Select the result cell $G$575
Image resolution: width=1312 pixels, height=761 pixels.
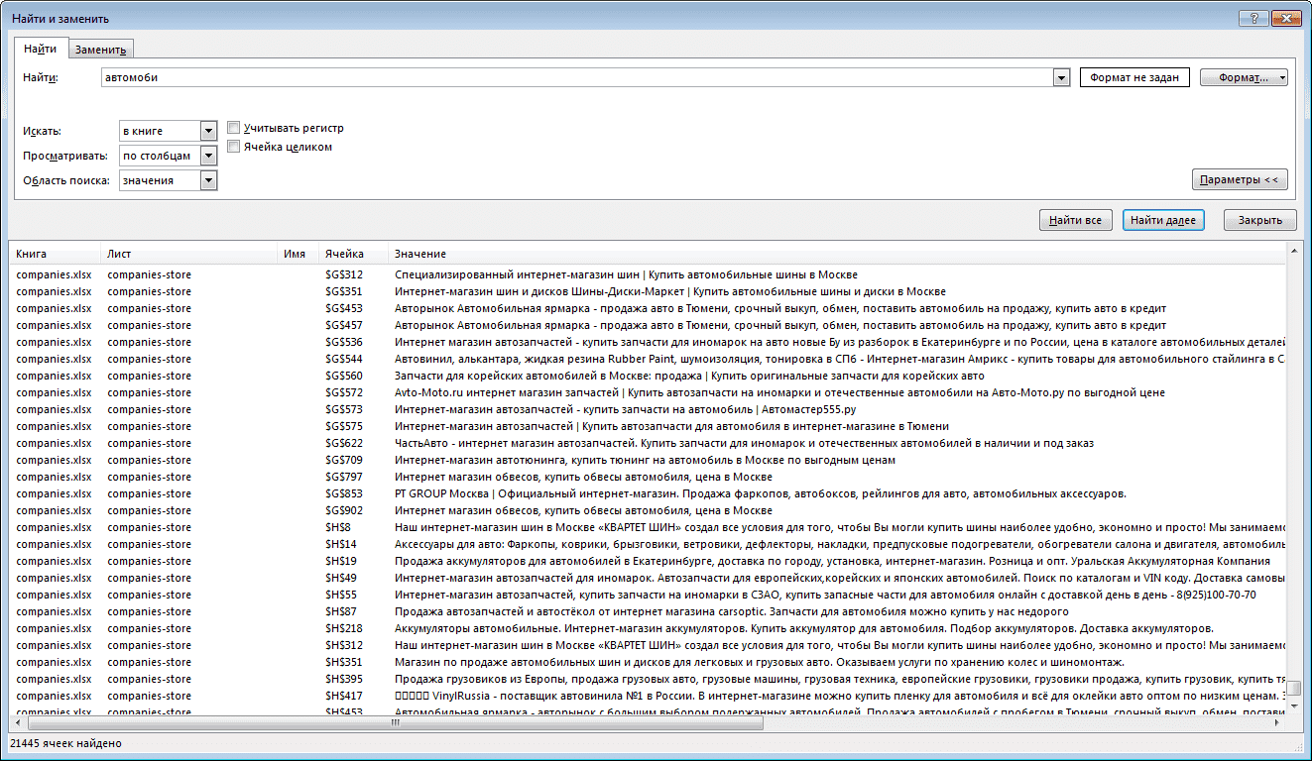pos(344,426)
